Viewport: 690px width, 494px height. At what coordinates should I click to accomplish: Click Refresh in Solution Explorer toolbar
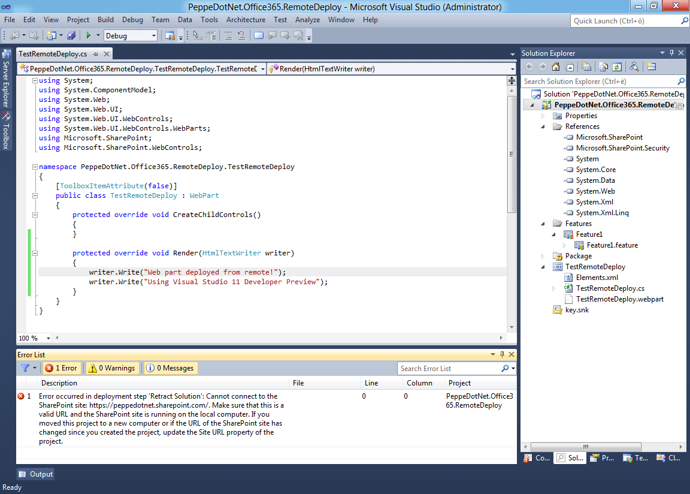point(617,67)
